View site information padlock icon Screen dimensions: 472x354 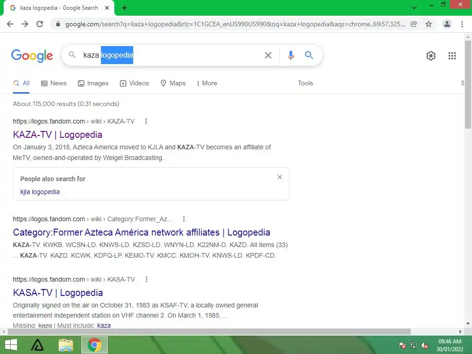(x=58, y=24)
